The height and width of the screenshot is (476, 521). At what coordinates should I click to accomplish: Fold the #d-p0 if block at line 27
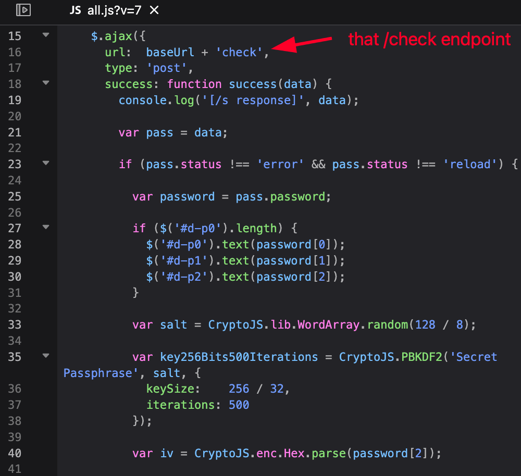(46, 227)
